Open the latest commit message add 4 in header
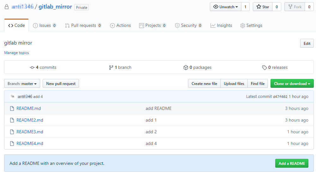316x174 pixels. pos(38,97)
